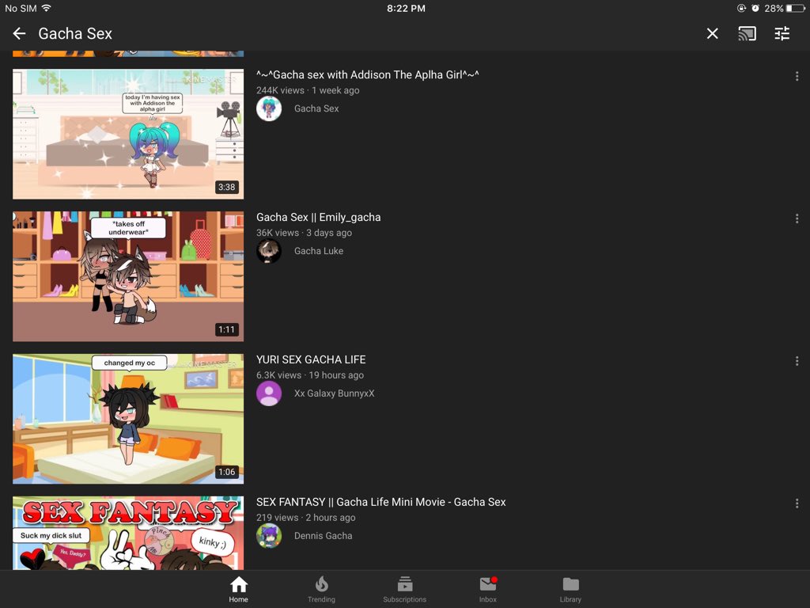The height and width of the screenshot is (608, 810).
Task: Switch to the Library tab
Action: pos(570,589)
